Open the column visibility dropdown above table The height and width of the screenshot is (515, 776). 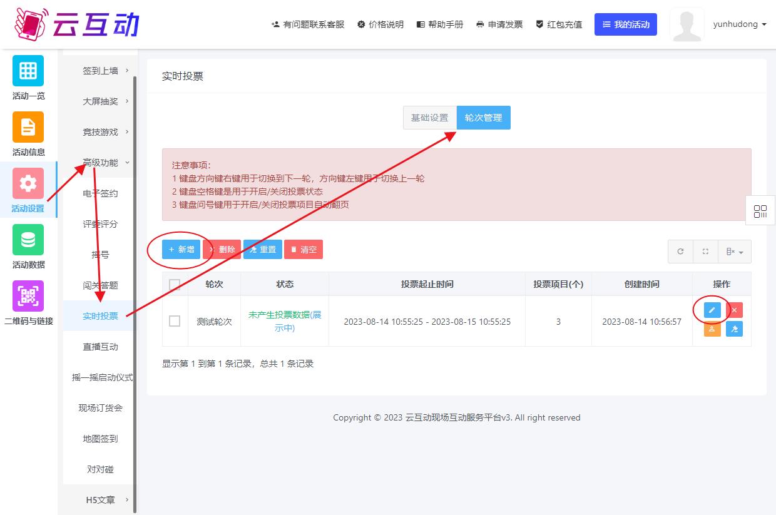735,252
